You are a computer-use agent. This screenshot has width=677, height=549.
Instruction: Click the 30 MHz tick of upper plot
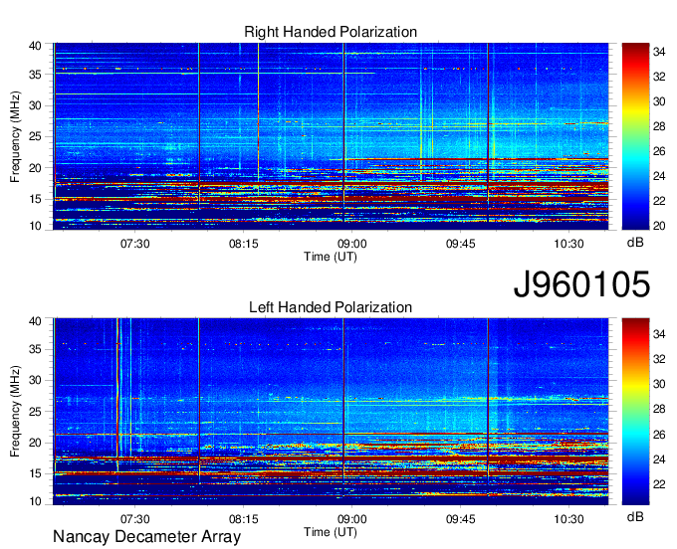[x=36, y=105]
